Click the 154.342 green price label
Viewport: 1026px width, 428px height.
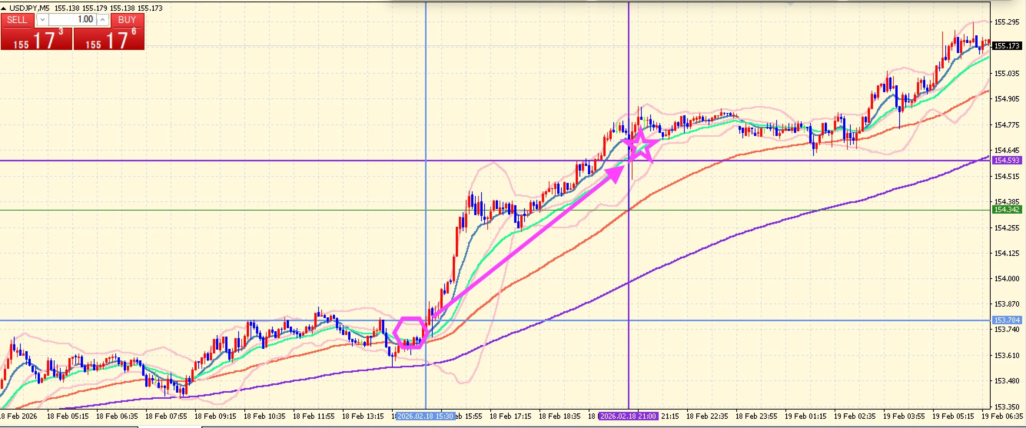[x=1006, y=209]
